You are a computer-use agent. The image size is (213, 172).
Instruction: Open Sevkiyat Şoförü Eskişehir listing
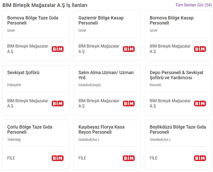23,73
